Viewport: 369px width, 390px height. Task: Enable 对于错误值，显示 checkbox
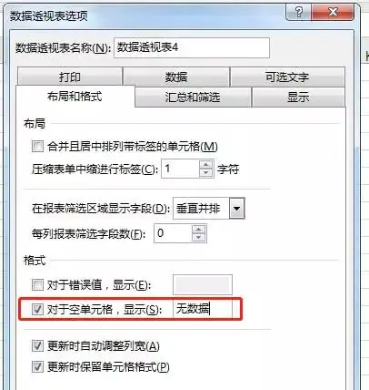click(37, 285)
